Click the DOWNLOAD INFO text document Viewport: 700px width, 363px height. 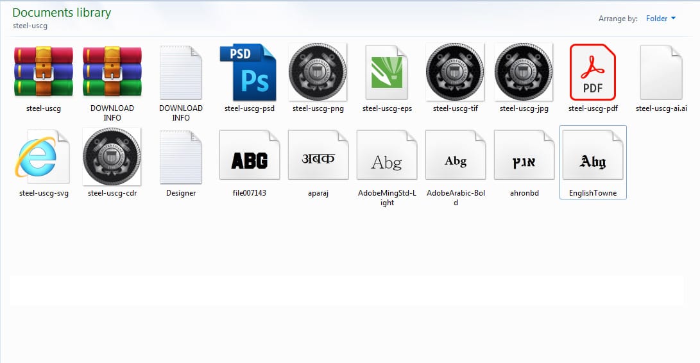point(180,72)
